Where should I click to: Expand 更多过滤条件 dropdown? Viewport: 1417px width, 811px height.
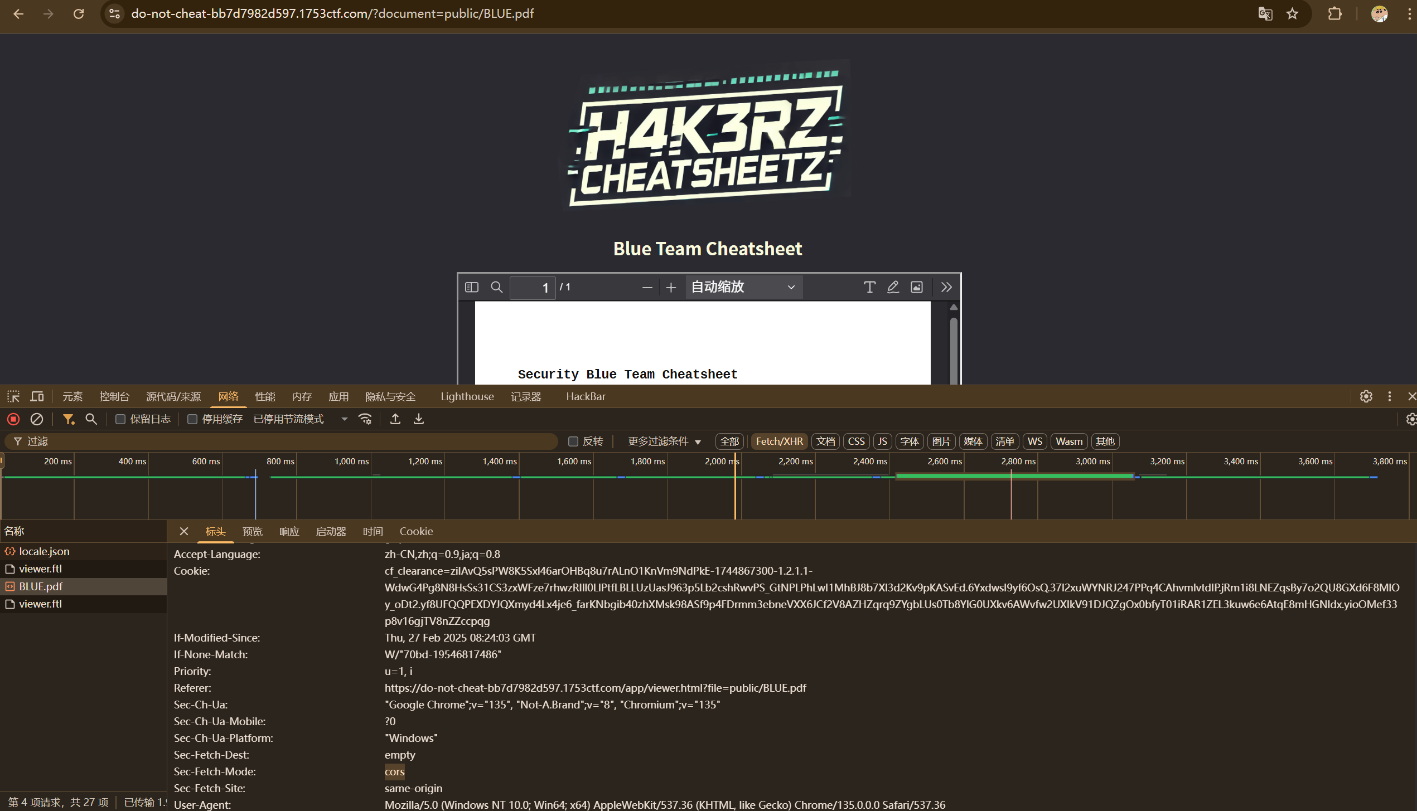coord(664,441)
